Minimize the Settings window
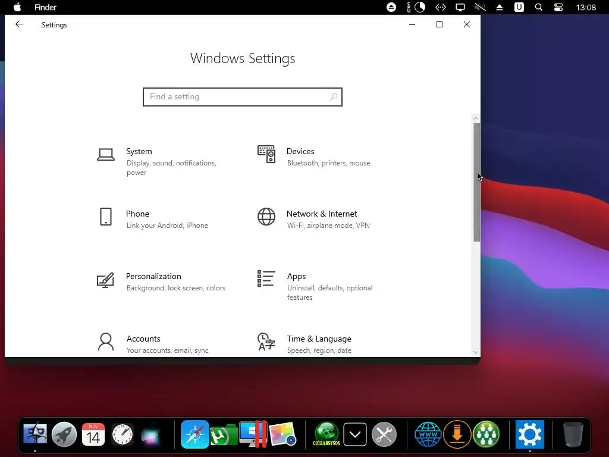Viewport: 609px width, 457px height. click(412, 24)
